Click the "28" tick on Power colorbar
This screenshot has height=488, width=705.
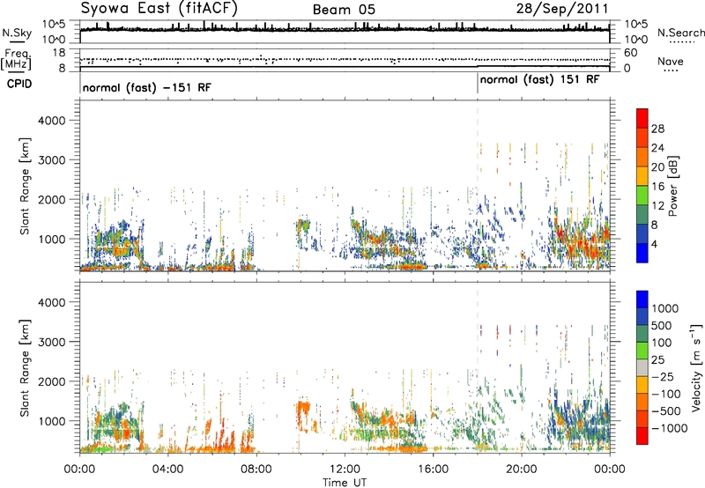tap(657, 129)
